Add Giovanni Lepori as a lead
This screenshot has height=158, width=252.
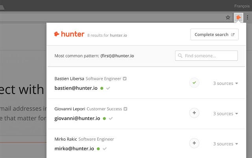tap(194, 113)
